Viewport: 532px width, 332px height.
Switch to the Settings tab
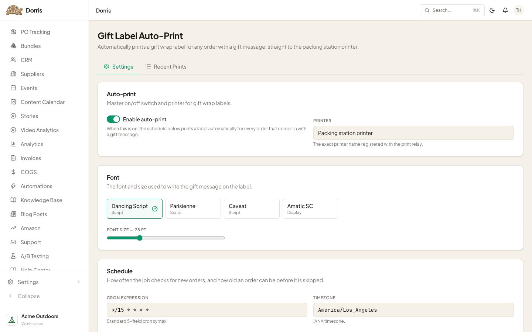pyautogui.click(x=118, y=67)
